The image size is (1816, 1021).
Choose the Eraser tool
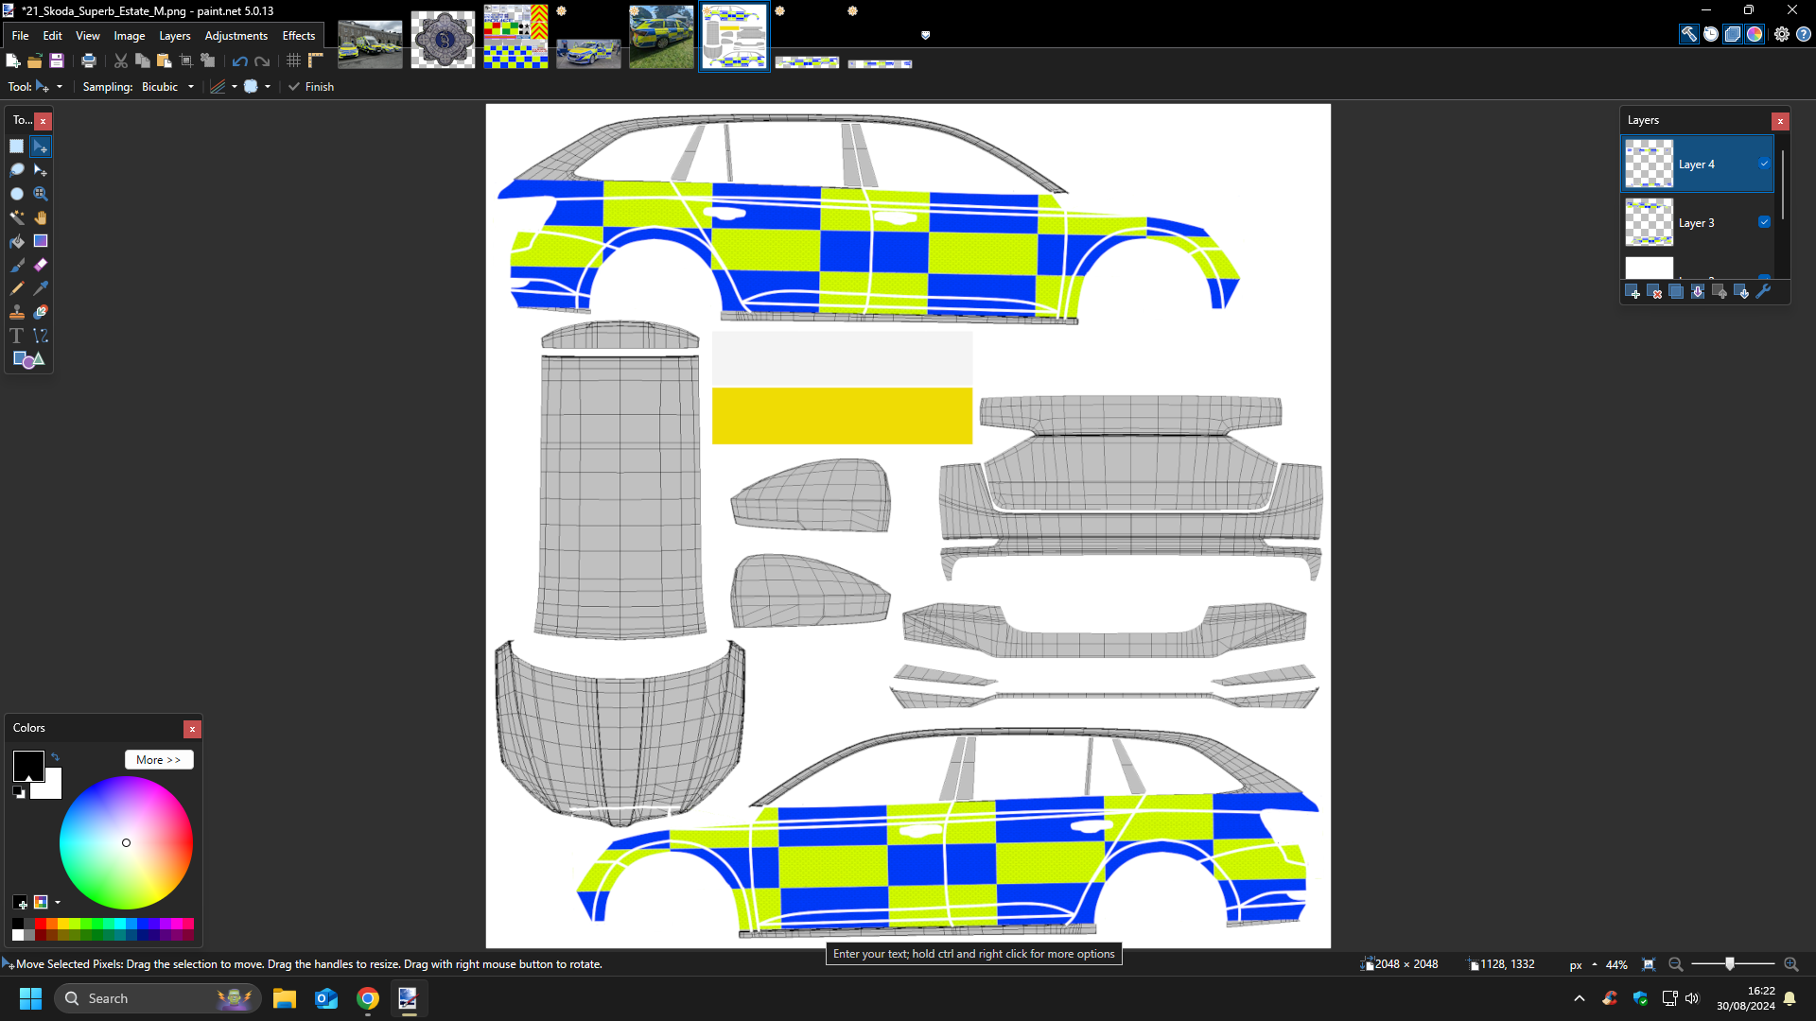click(41, 265)
